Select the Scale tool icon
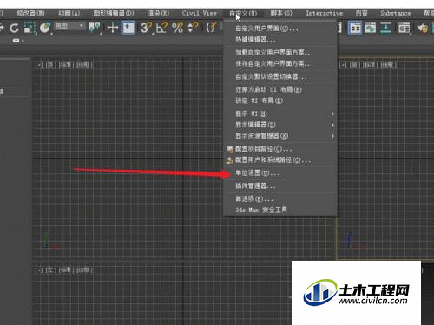Screen dimensions: 434x325 pos(30,28)
